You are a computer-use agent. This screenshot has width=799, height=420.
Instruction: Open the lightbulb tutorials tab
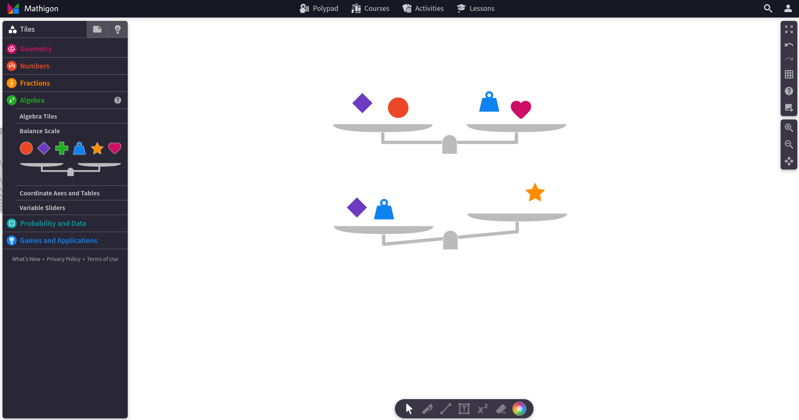pos(118,29)
